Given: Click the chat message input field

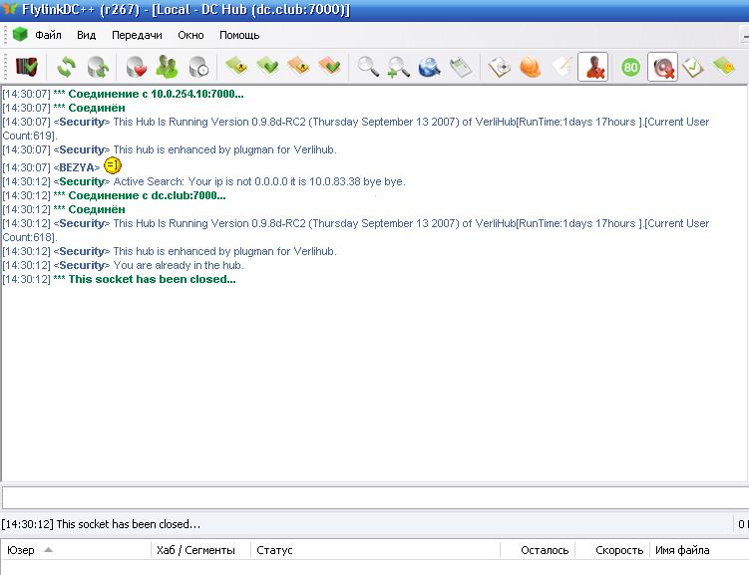Looking at the screenshot, I should [x=374, y=497].
